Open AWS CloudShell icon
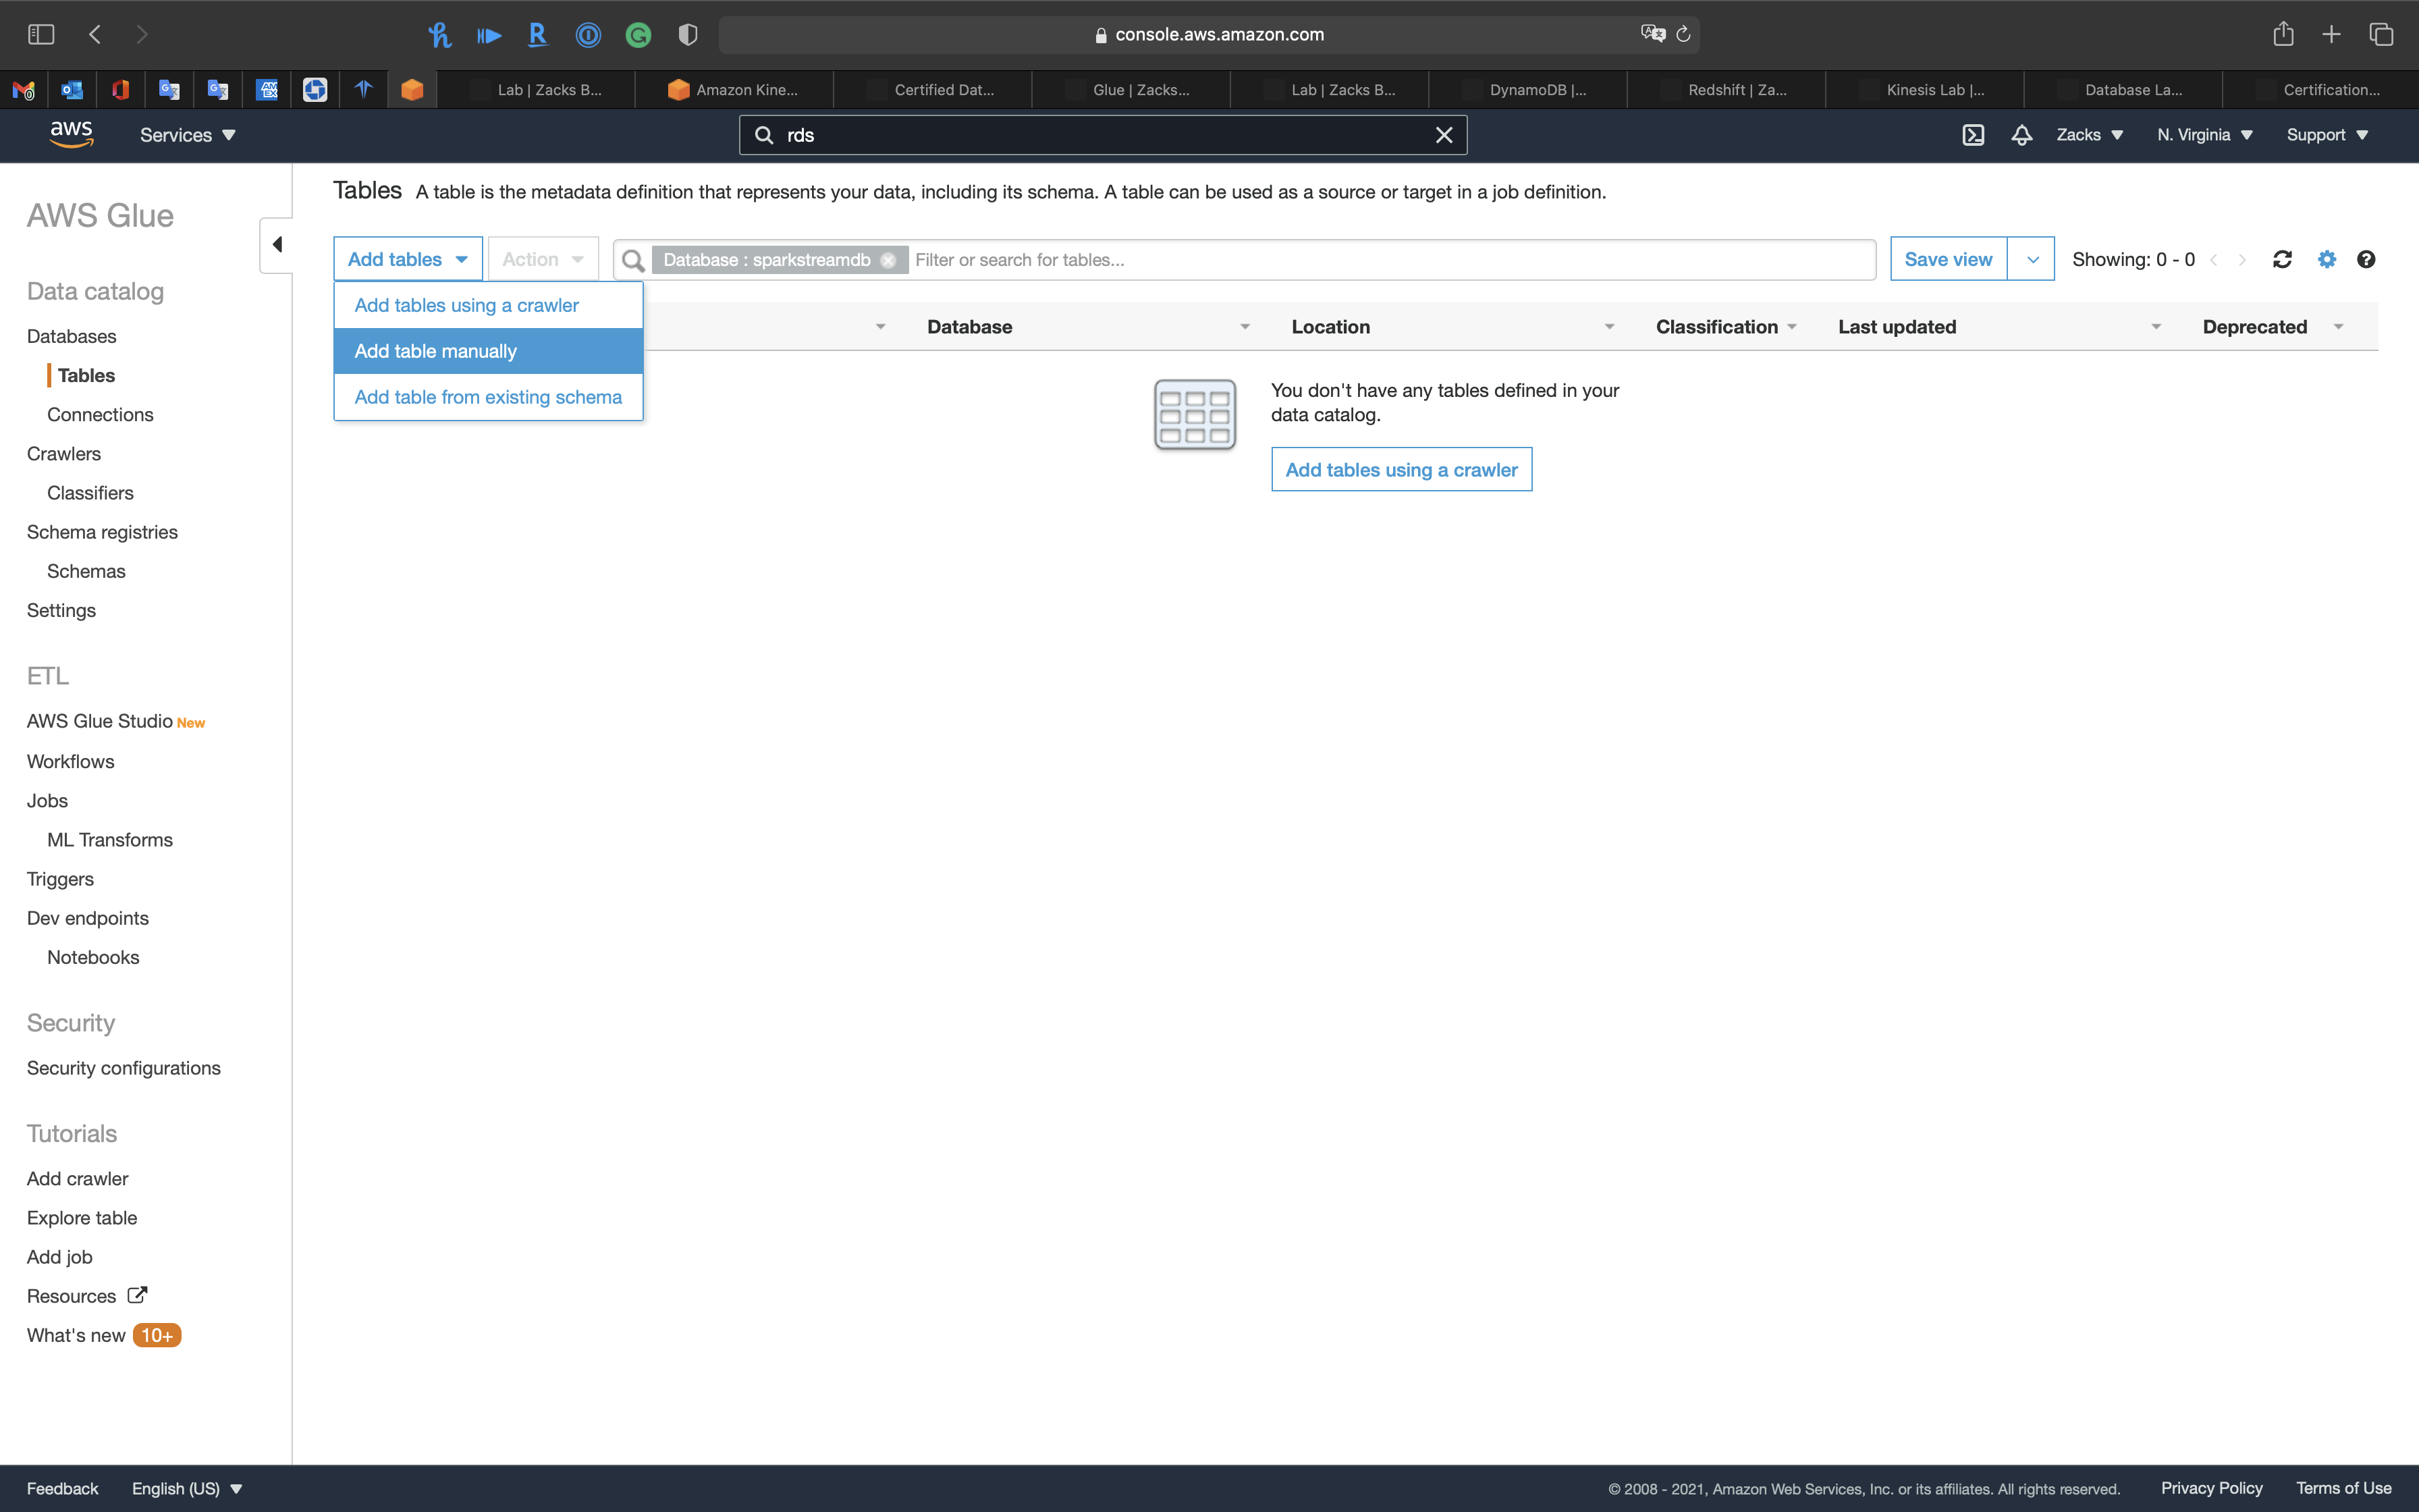Image resolution: width=2419 pixels, height=1512 pixels. (x=1972, y=135)
